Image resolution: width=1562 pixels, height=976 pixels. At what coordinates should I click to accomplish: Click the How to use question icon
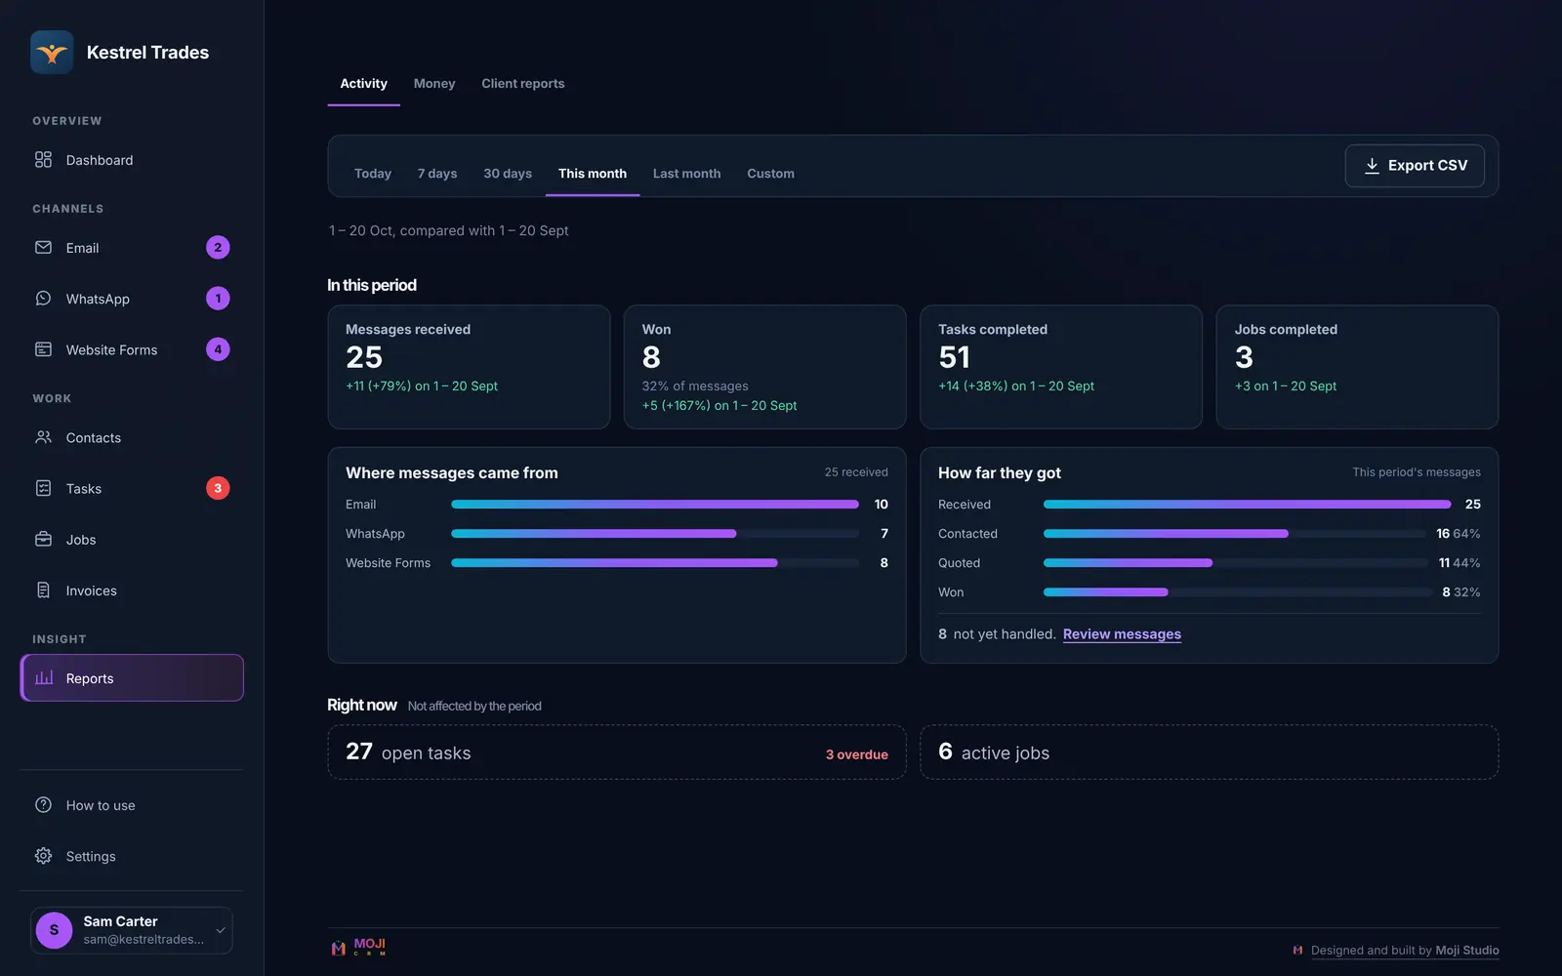coord(43,805)
